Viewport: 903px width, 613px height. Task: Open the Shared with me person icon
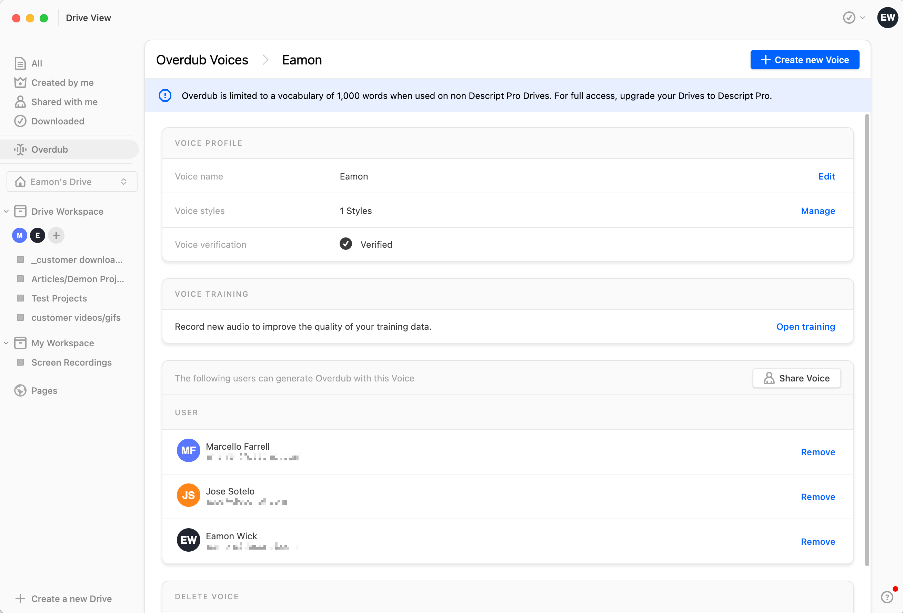pos(20,102)
